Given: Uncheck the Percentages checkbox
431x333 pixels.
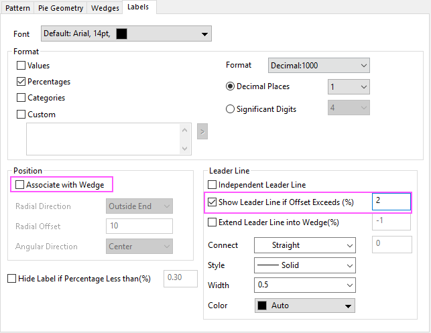Looking at the screenshot, I should click(21, 82).
